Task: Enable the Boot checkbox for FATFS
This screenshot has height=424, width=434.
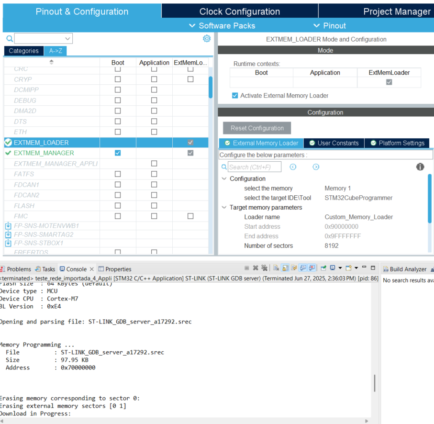Action: 118,174
